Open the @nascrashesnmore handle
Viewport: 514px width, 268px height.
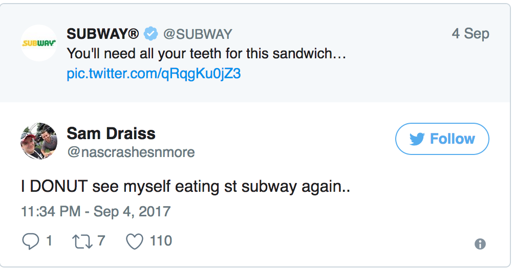tap(131, 152)
